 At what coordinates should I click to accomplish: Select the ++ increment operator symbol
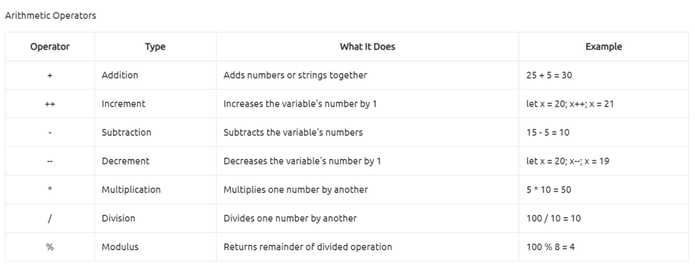coord(50,104)
